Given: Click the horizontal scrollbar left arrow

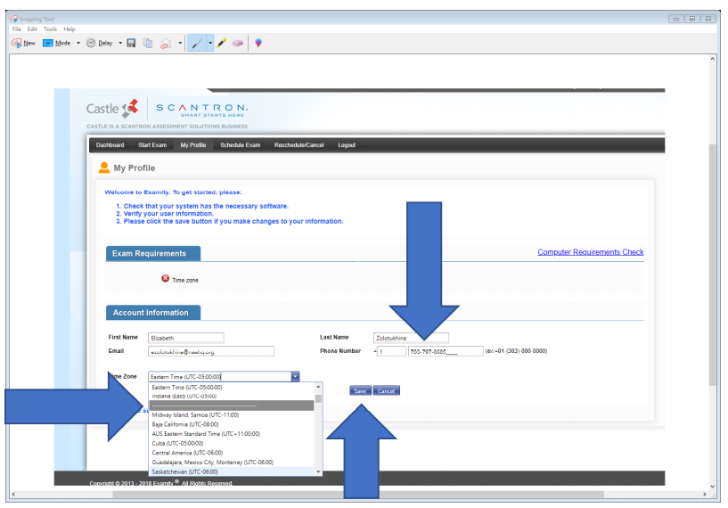Looking at the screenshot, I should (x=13, y=495).
